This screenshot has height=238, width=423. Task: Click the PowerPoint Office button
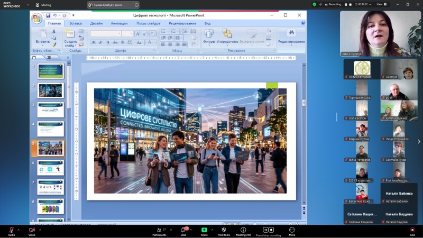click(x=36, y=19)
